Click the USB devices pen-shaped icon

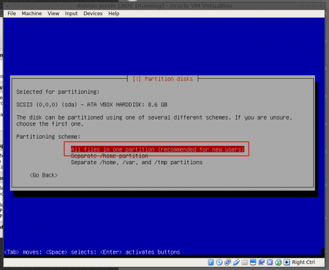236,262
